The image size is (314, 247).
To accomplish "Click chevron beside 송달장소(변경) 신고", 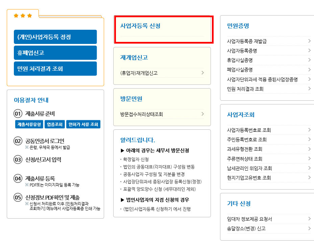I will (309, 228).
